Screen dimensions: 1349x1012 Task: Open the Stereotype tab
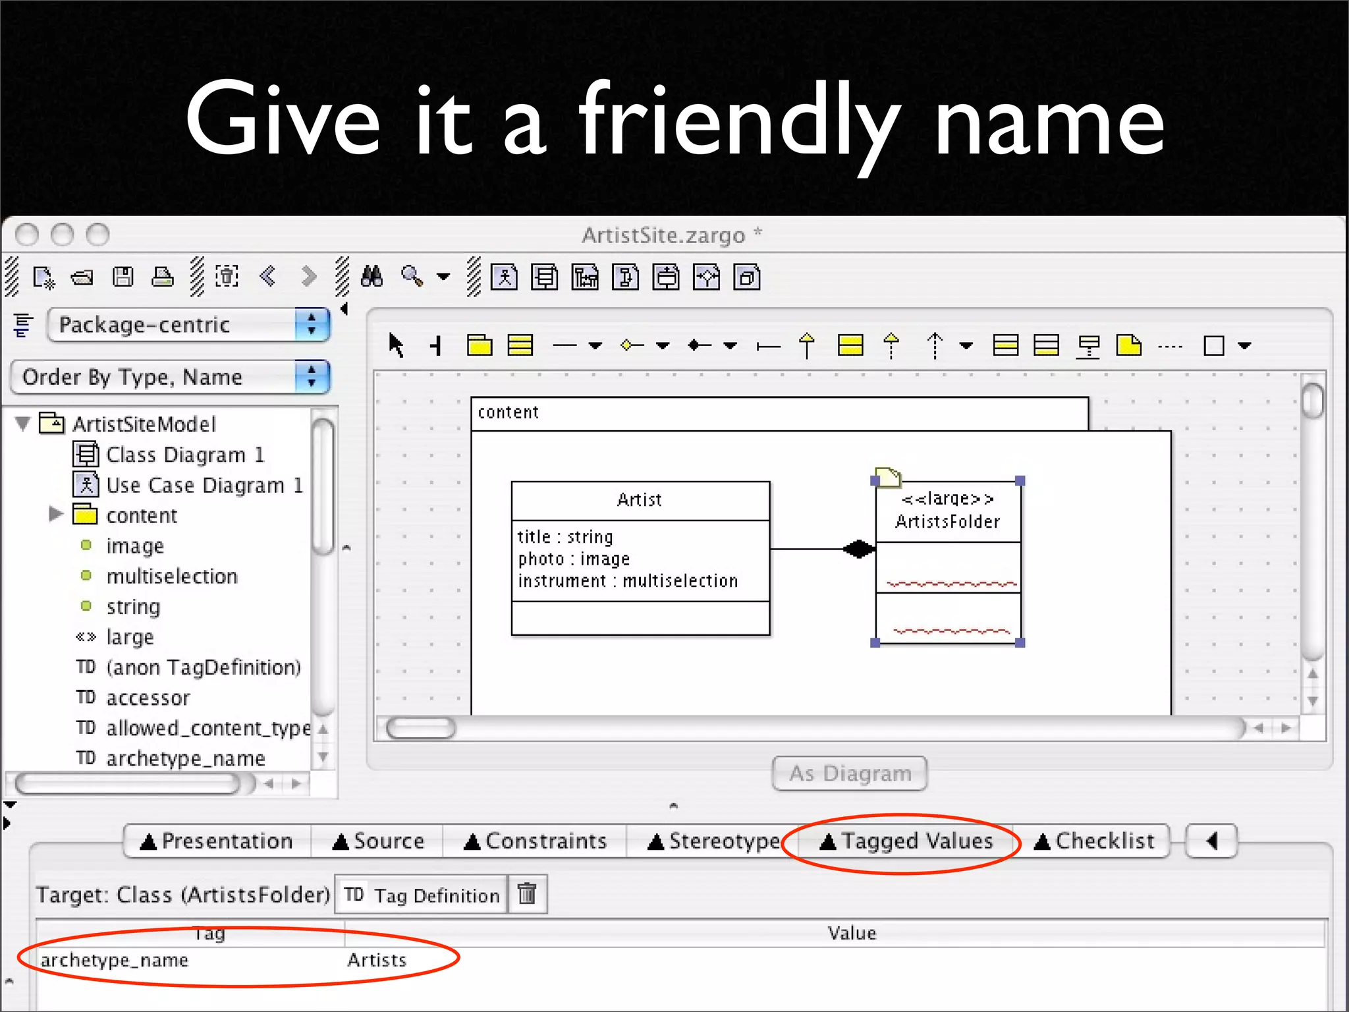coord(714,841)
